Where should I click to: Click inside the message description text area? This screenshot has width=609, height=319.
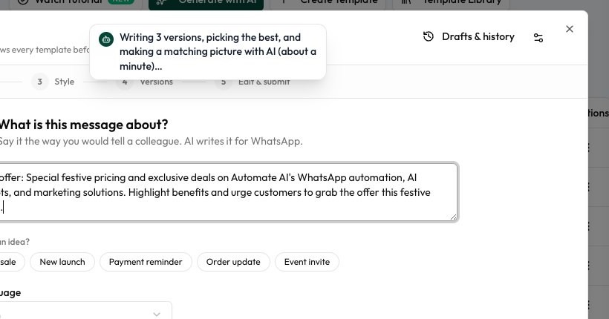pos(229,192)
